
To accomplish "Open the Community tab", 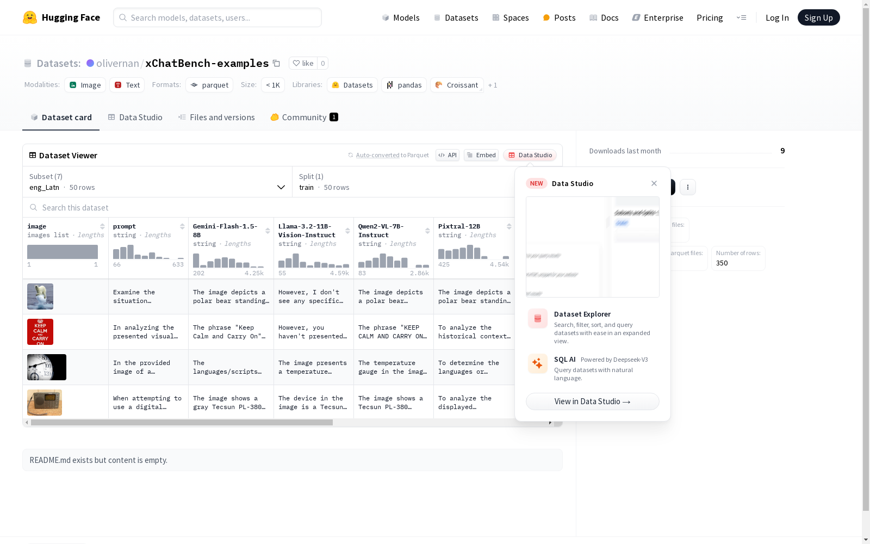I will pyautogui.click(x=304, y=117).
